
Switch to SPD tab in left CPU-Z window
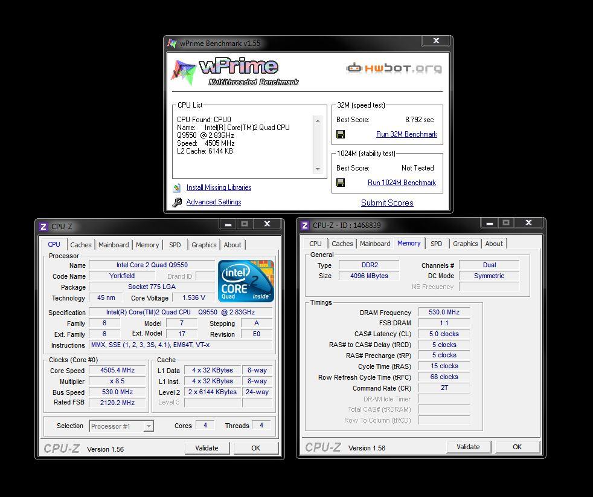175,245
